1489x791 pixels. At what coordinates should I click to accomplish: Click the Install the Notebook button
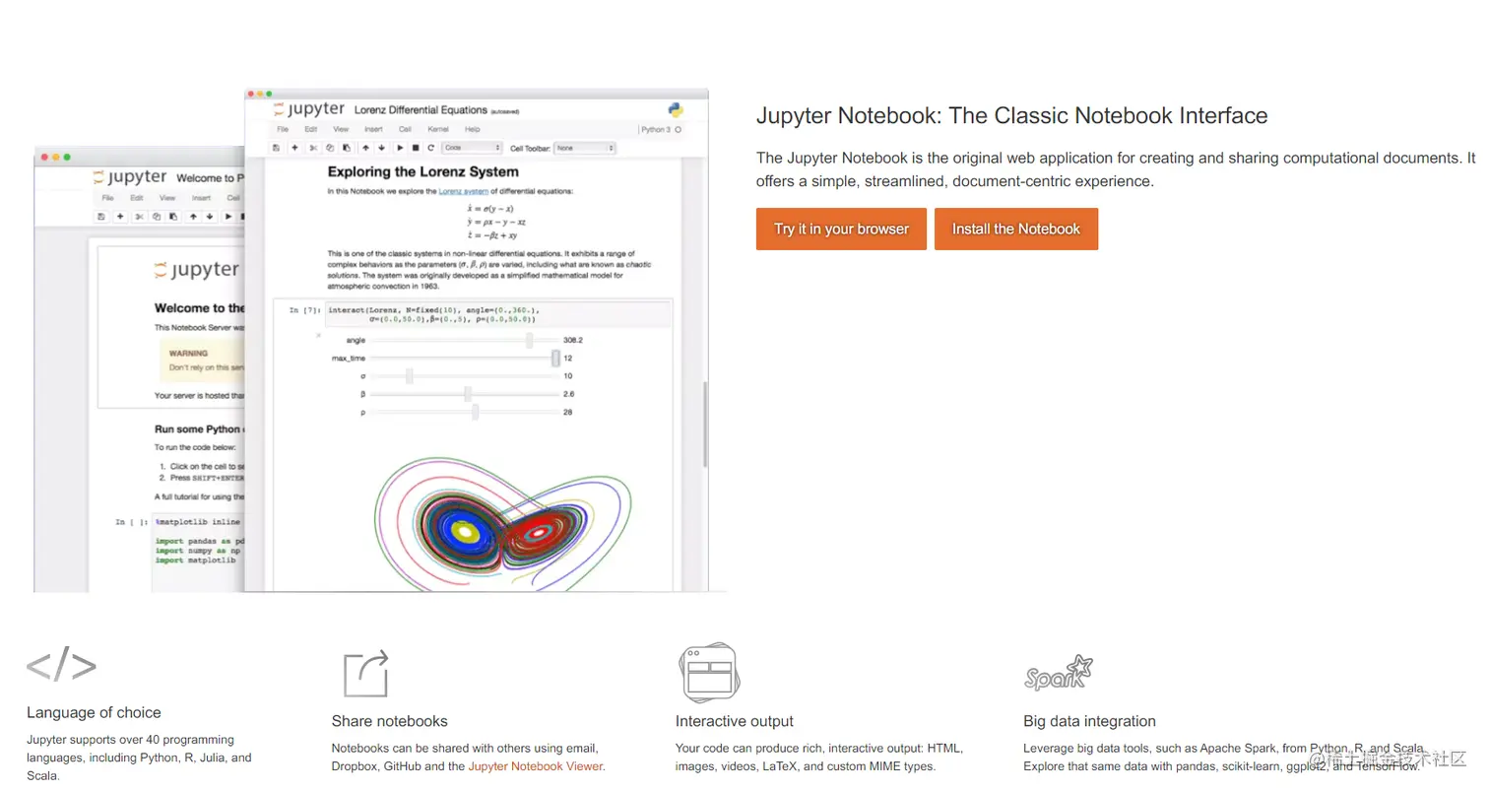1015,229
